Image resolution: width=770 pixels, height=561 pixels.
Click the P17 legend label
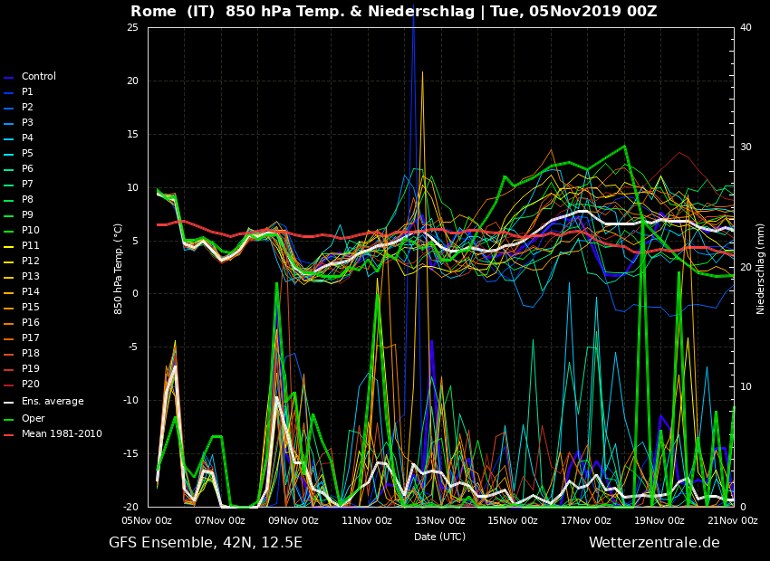31,338
